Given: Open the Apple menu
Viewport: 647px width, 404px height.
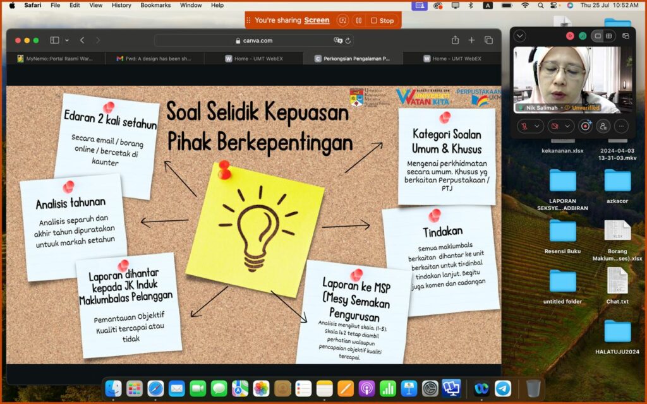Looking at the screenshot, I should pyautogui.click(x=11, y=5).
